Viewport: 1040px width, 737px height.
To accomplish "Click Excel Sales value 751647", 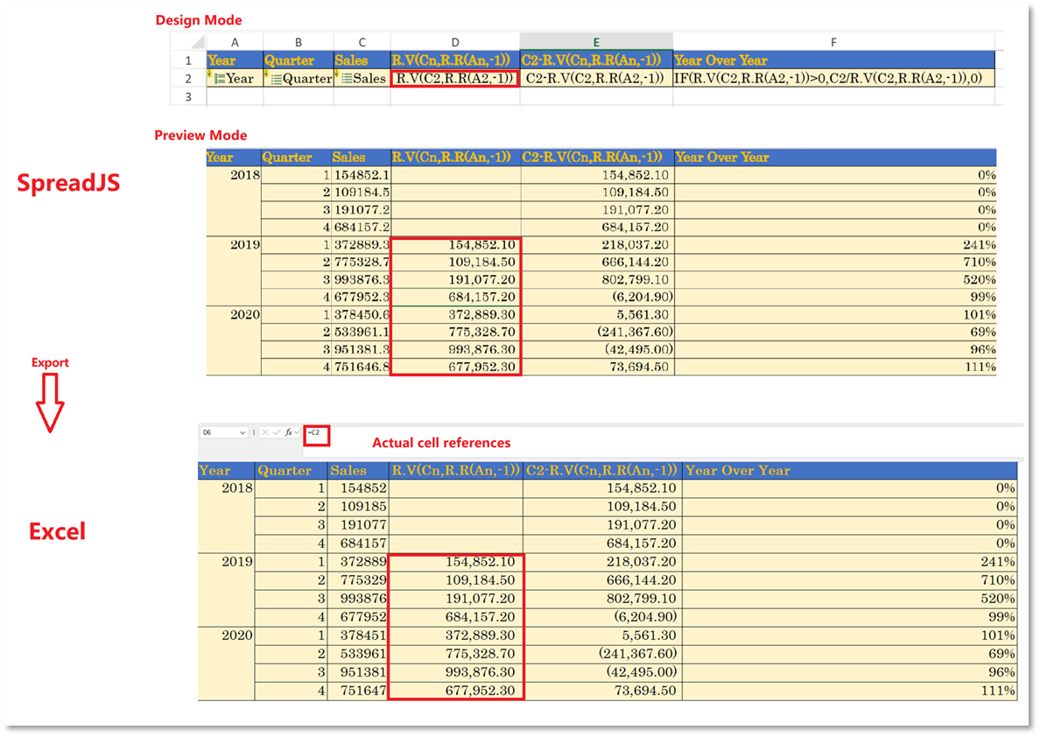I will (358, 691).
